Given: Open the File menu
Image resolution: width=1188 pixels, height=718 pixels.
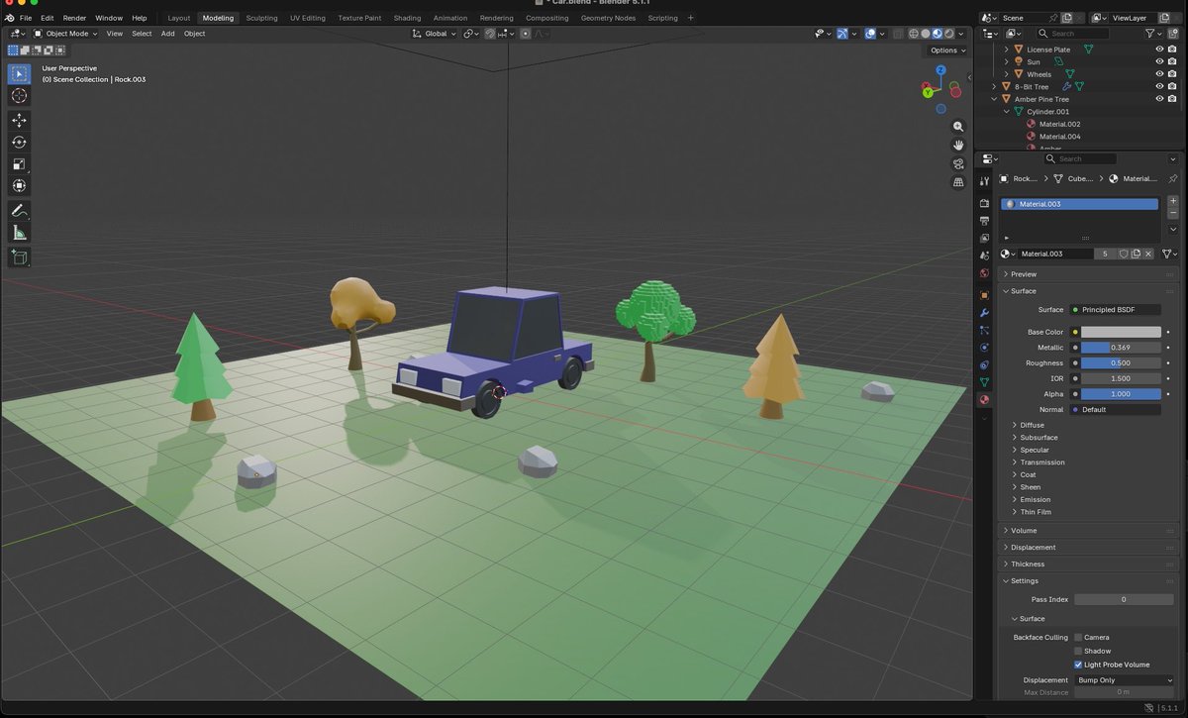Looking at the screenshot, I should [26, 18].
